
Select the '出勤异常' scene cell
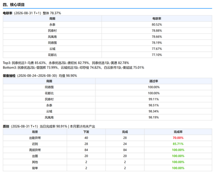pos(35,138)
